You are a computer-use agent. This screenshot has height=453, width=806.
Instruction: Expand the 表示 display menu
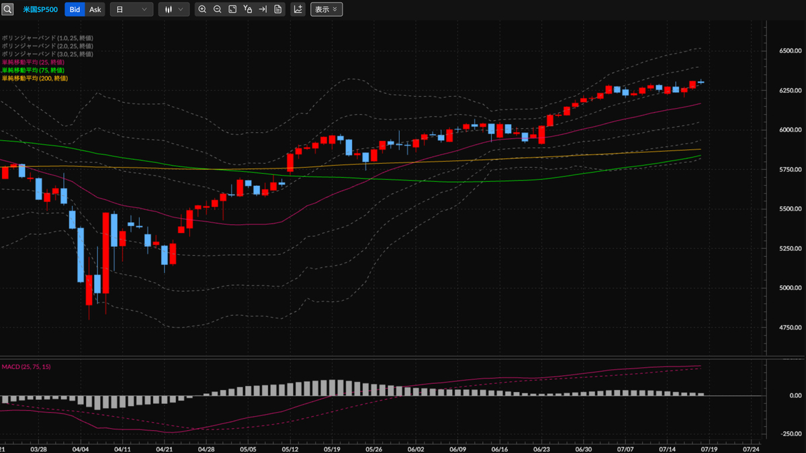(326, 9)
